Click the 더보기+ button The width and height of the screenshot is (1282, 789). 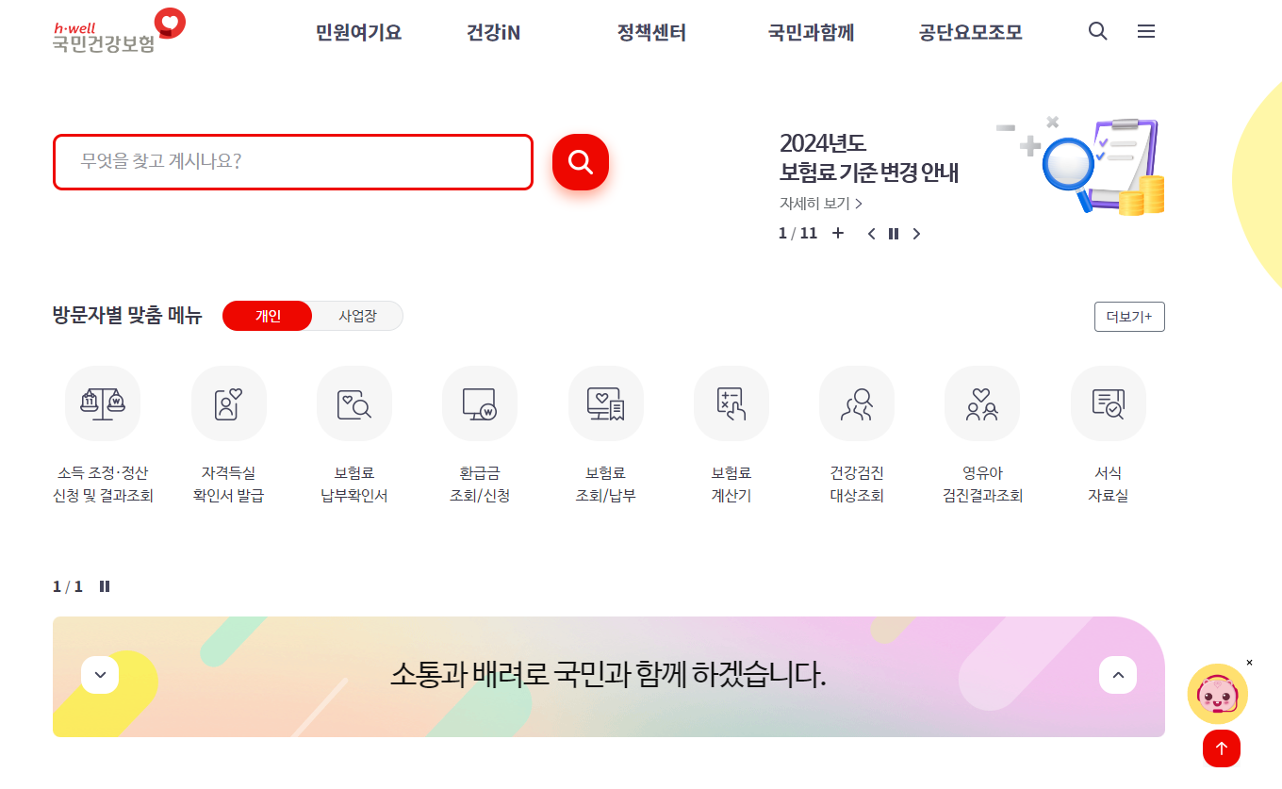click(1128, 316)
